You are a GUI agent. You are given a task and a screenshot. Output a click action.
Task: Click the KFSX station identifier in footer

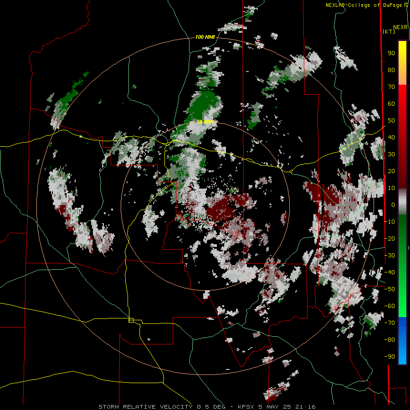pos(246,407)
